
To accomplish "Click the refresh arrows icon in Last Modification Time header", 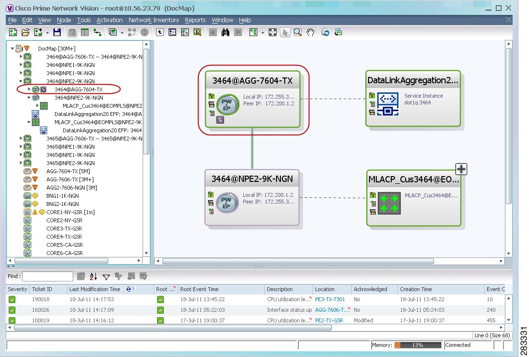I will 129,289.
